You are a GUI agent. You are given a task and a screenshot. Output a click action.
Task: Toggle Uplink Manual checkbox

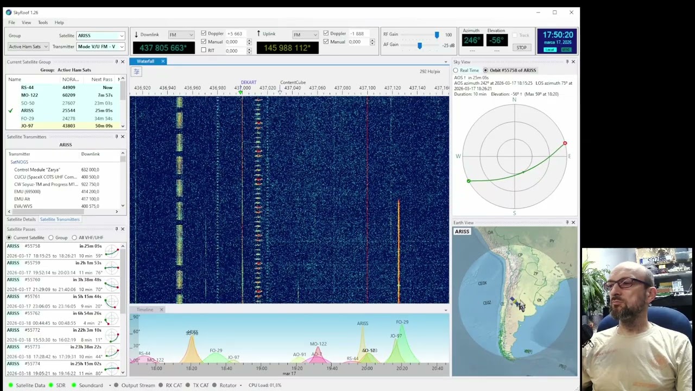[x=326, y=42]
